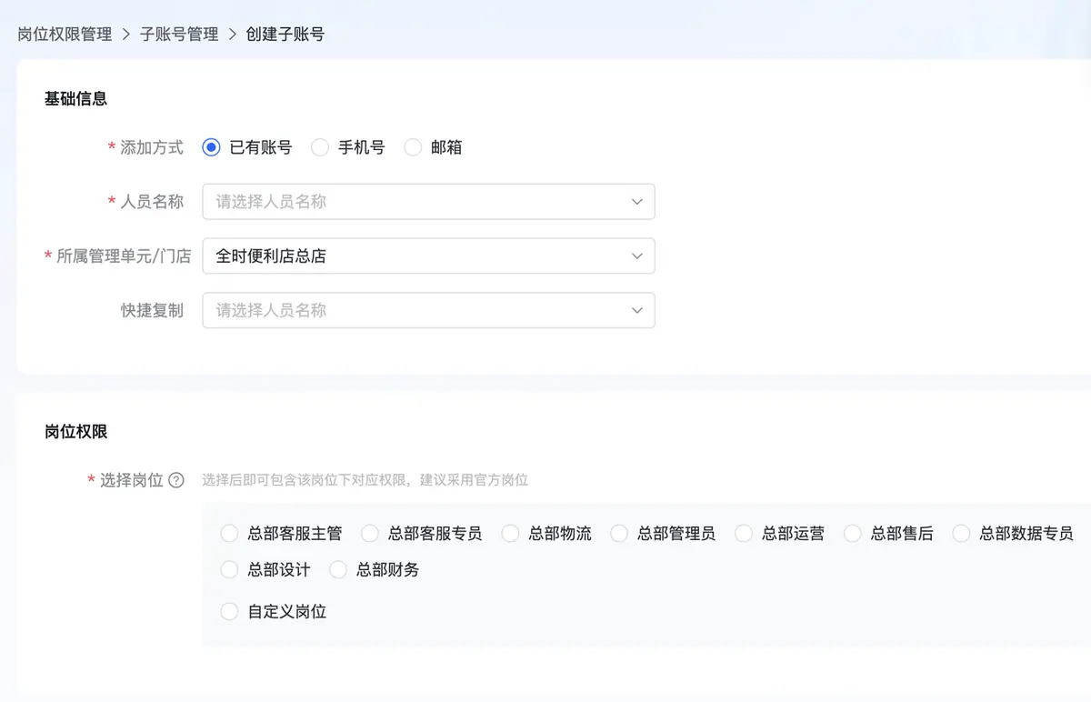The width and height of the screenshot is (1091, 702).
Task: Click the 快捷复制 field label
Action: [152, 311]
